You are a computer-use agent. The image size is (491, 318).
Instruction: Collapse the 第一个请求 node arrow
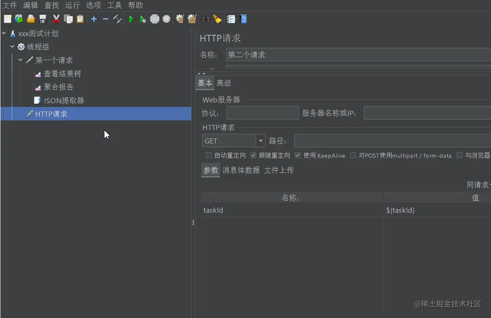(21, 60)
